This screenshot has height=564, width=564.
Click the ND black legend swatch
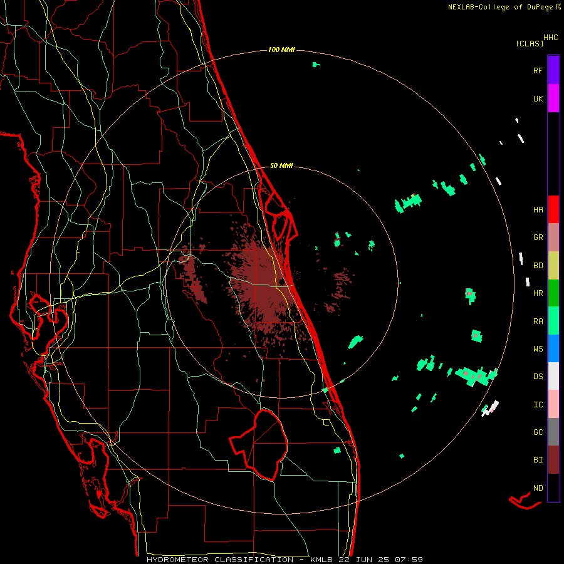click(x=553, y=488)
